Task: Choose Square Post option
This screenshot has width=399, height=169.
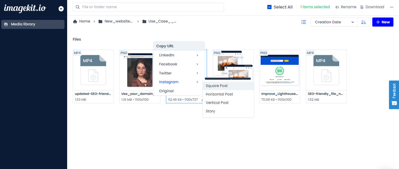Action: 228,86
